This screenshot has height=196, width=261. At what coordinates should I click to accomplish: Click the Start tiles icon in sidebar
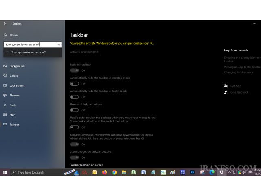pos(5,115)
